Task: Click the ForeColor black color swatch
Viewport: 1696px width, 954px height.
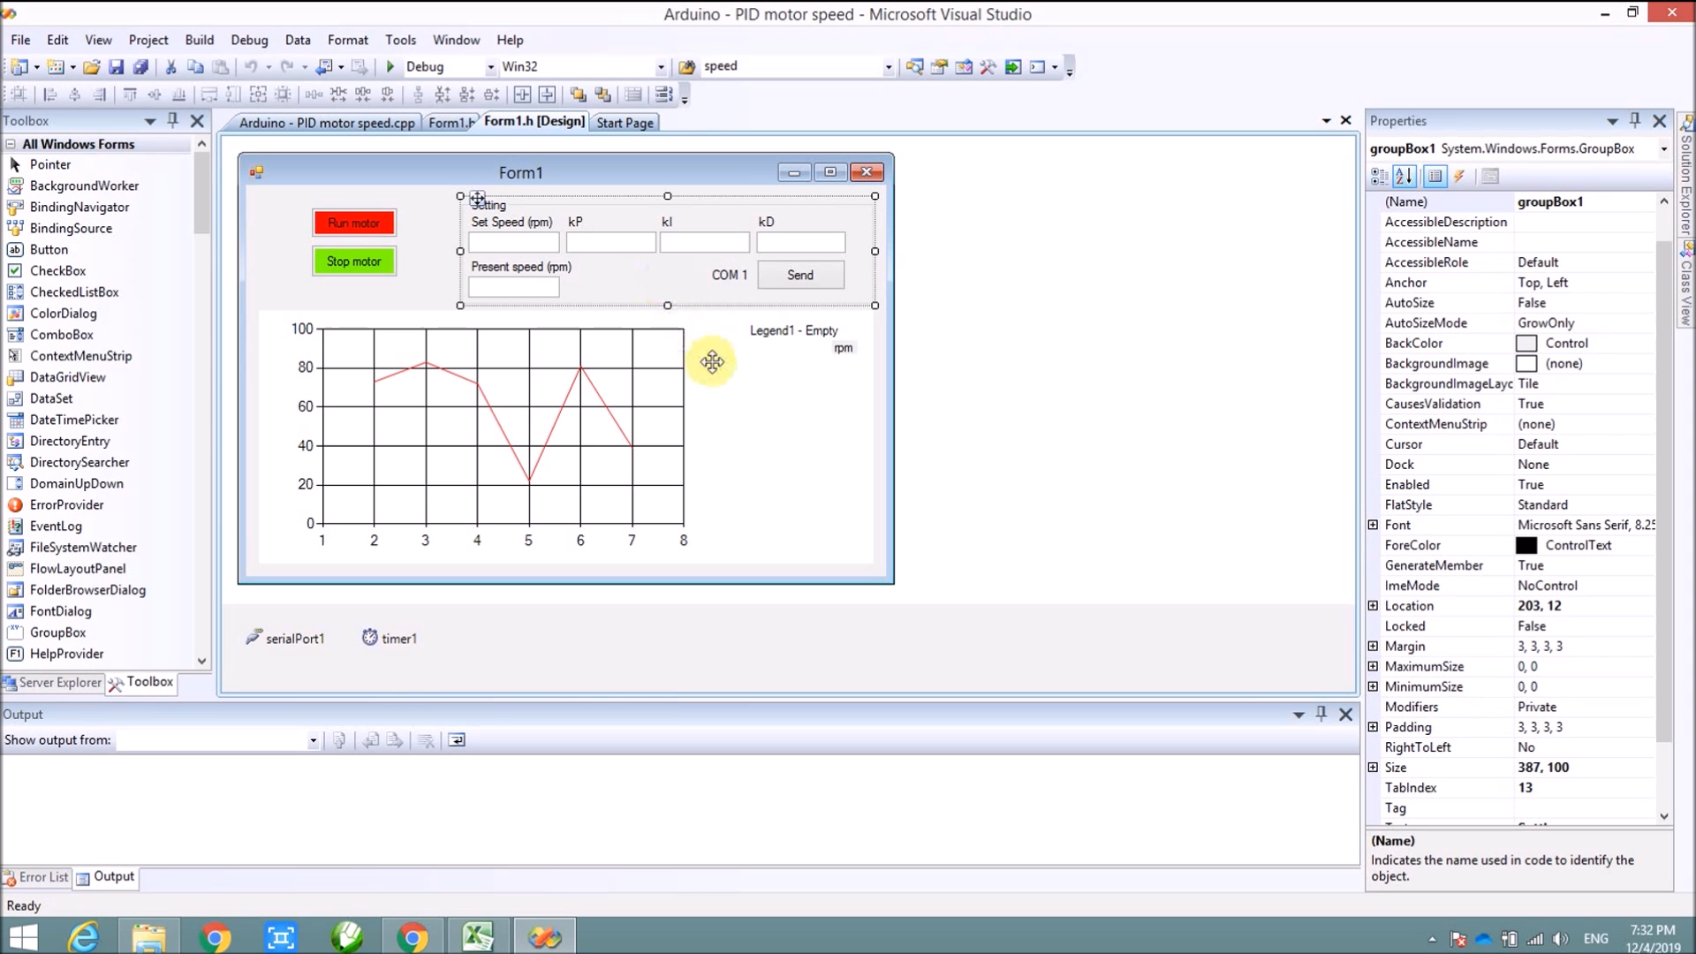Action: coord(1526,545)
